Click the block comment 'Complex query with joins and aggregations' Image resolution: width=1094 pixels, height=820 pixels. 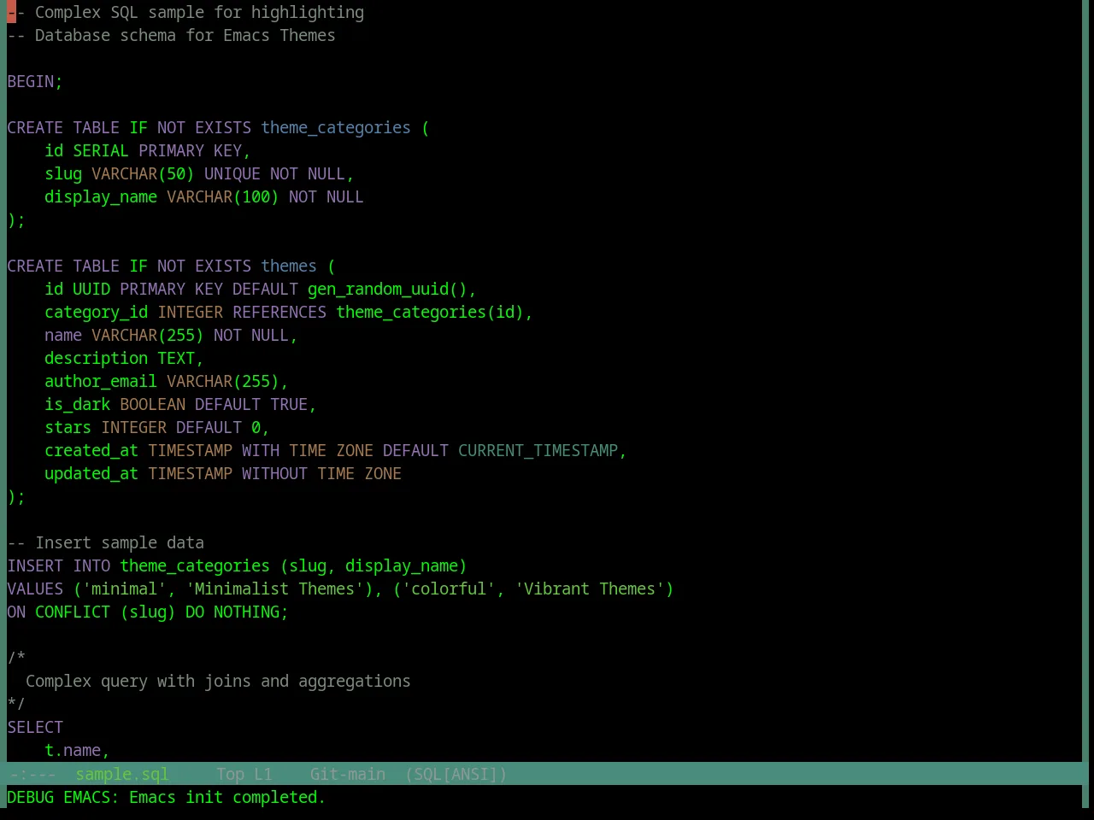click(x=218, y=682)
